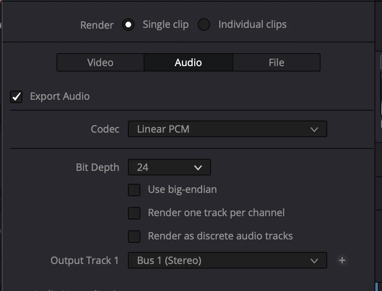Add another output track with plus icon
Viewport: 382px width, 291px height.
coord(342,261)
